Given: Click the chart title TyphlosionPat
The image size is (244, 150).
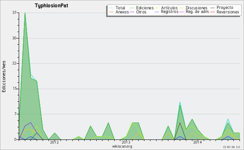Looking at the screenshot, I should (51, 6).
